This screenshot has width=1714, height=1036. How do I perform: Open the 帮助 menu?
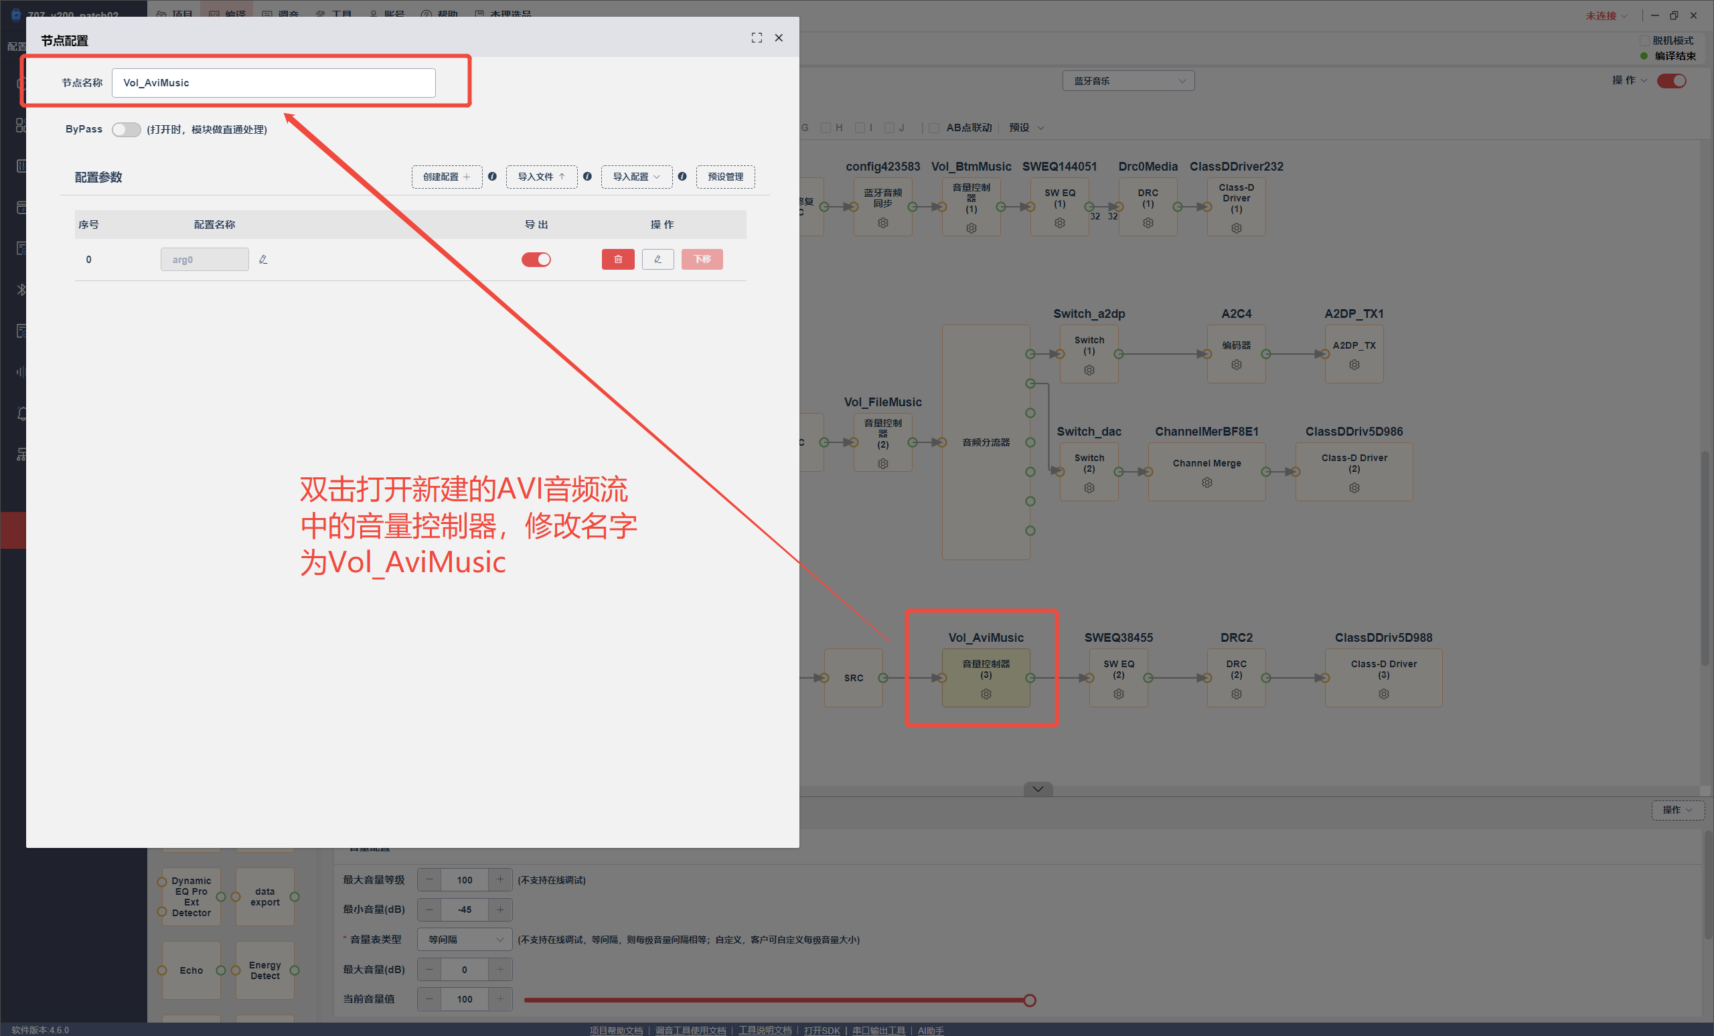(x=440, y=14)
